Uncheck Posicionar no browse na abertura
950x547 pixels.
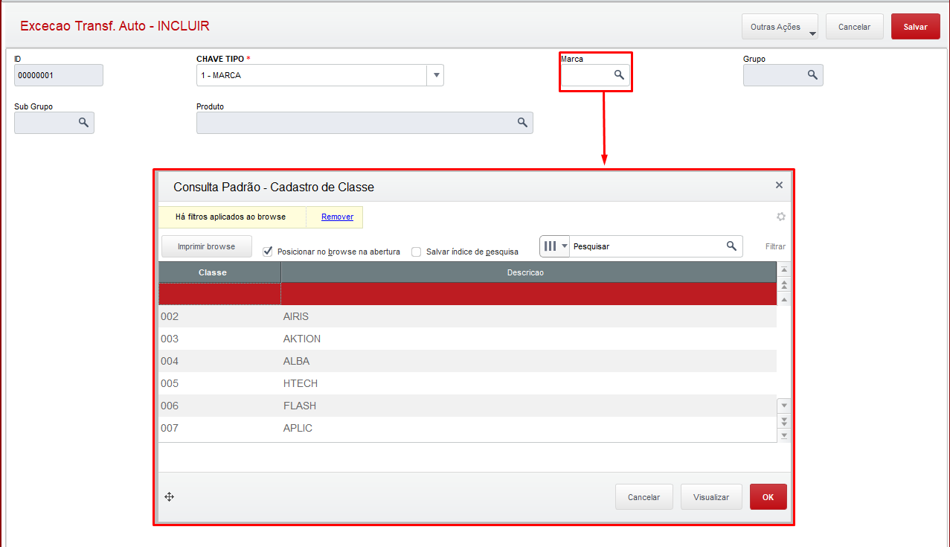point(268,252)
